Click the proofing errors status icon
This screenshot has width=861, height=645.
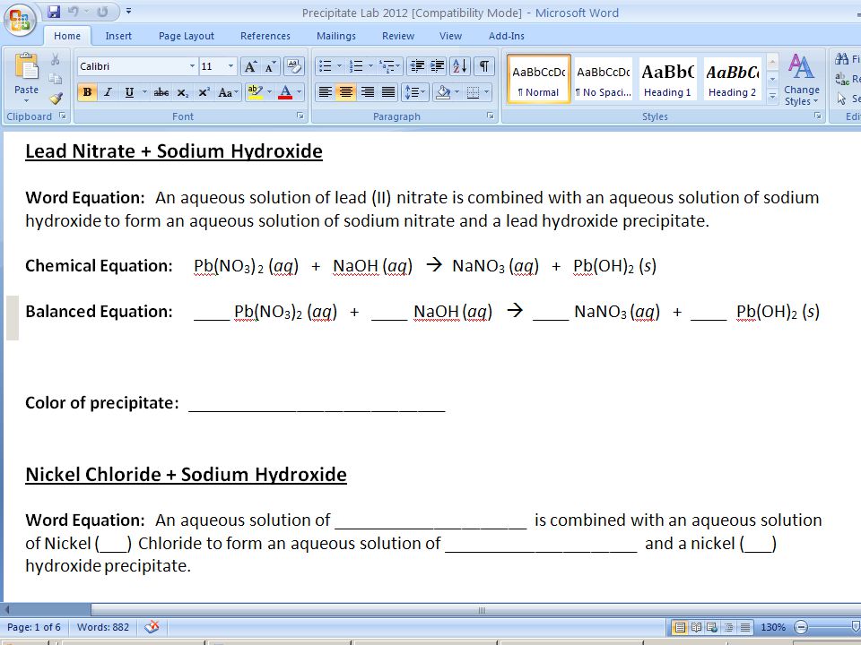(x=152, y=626)
